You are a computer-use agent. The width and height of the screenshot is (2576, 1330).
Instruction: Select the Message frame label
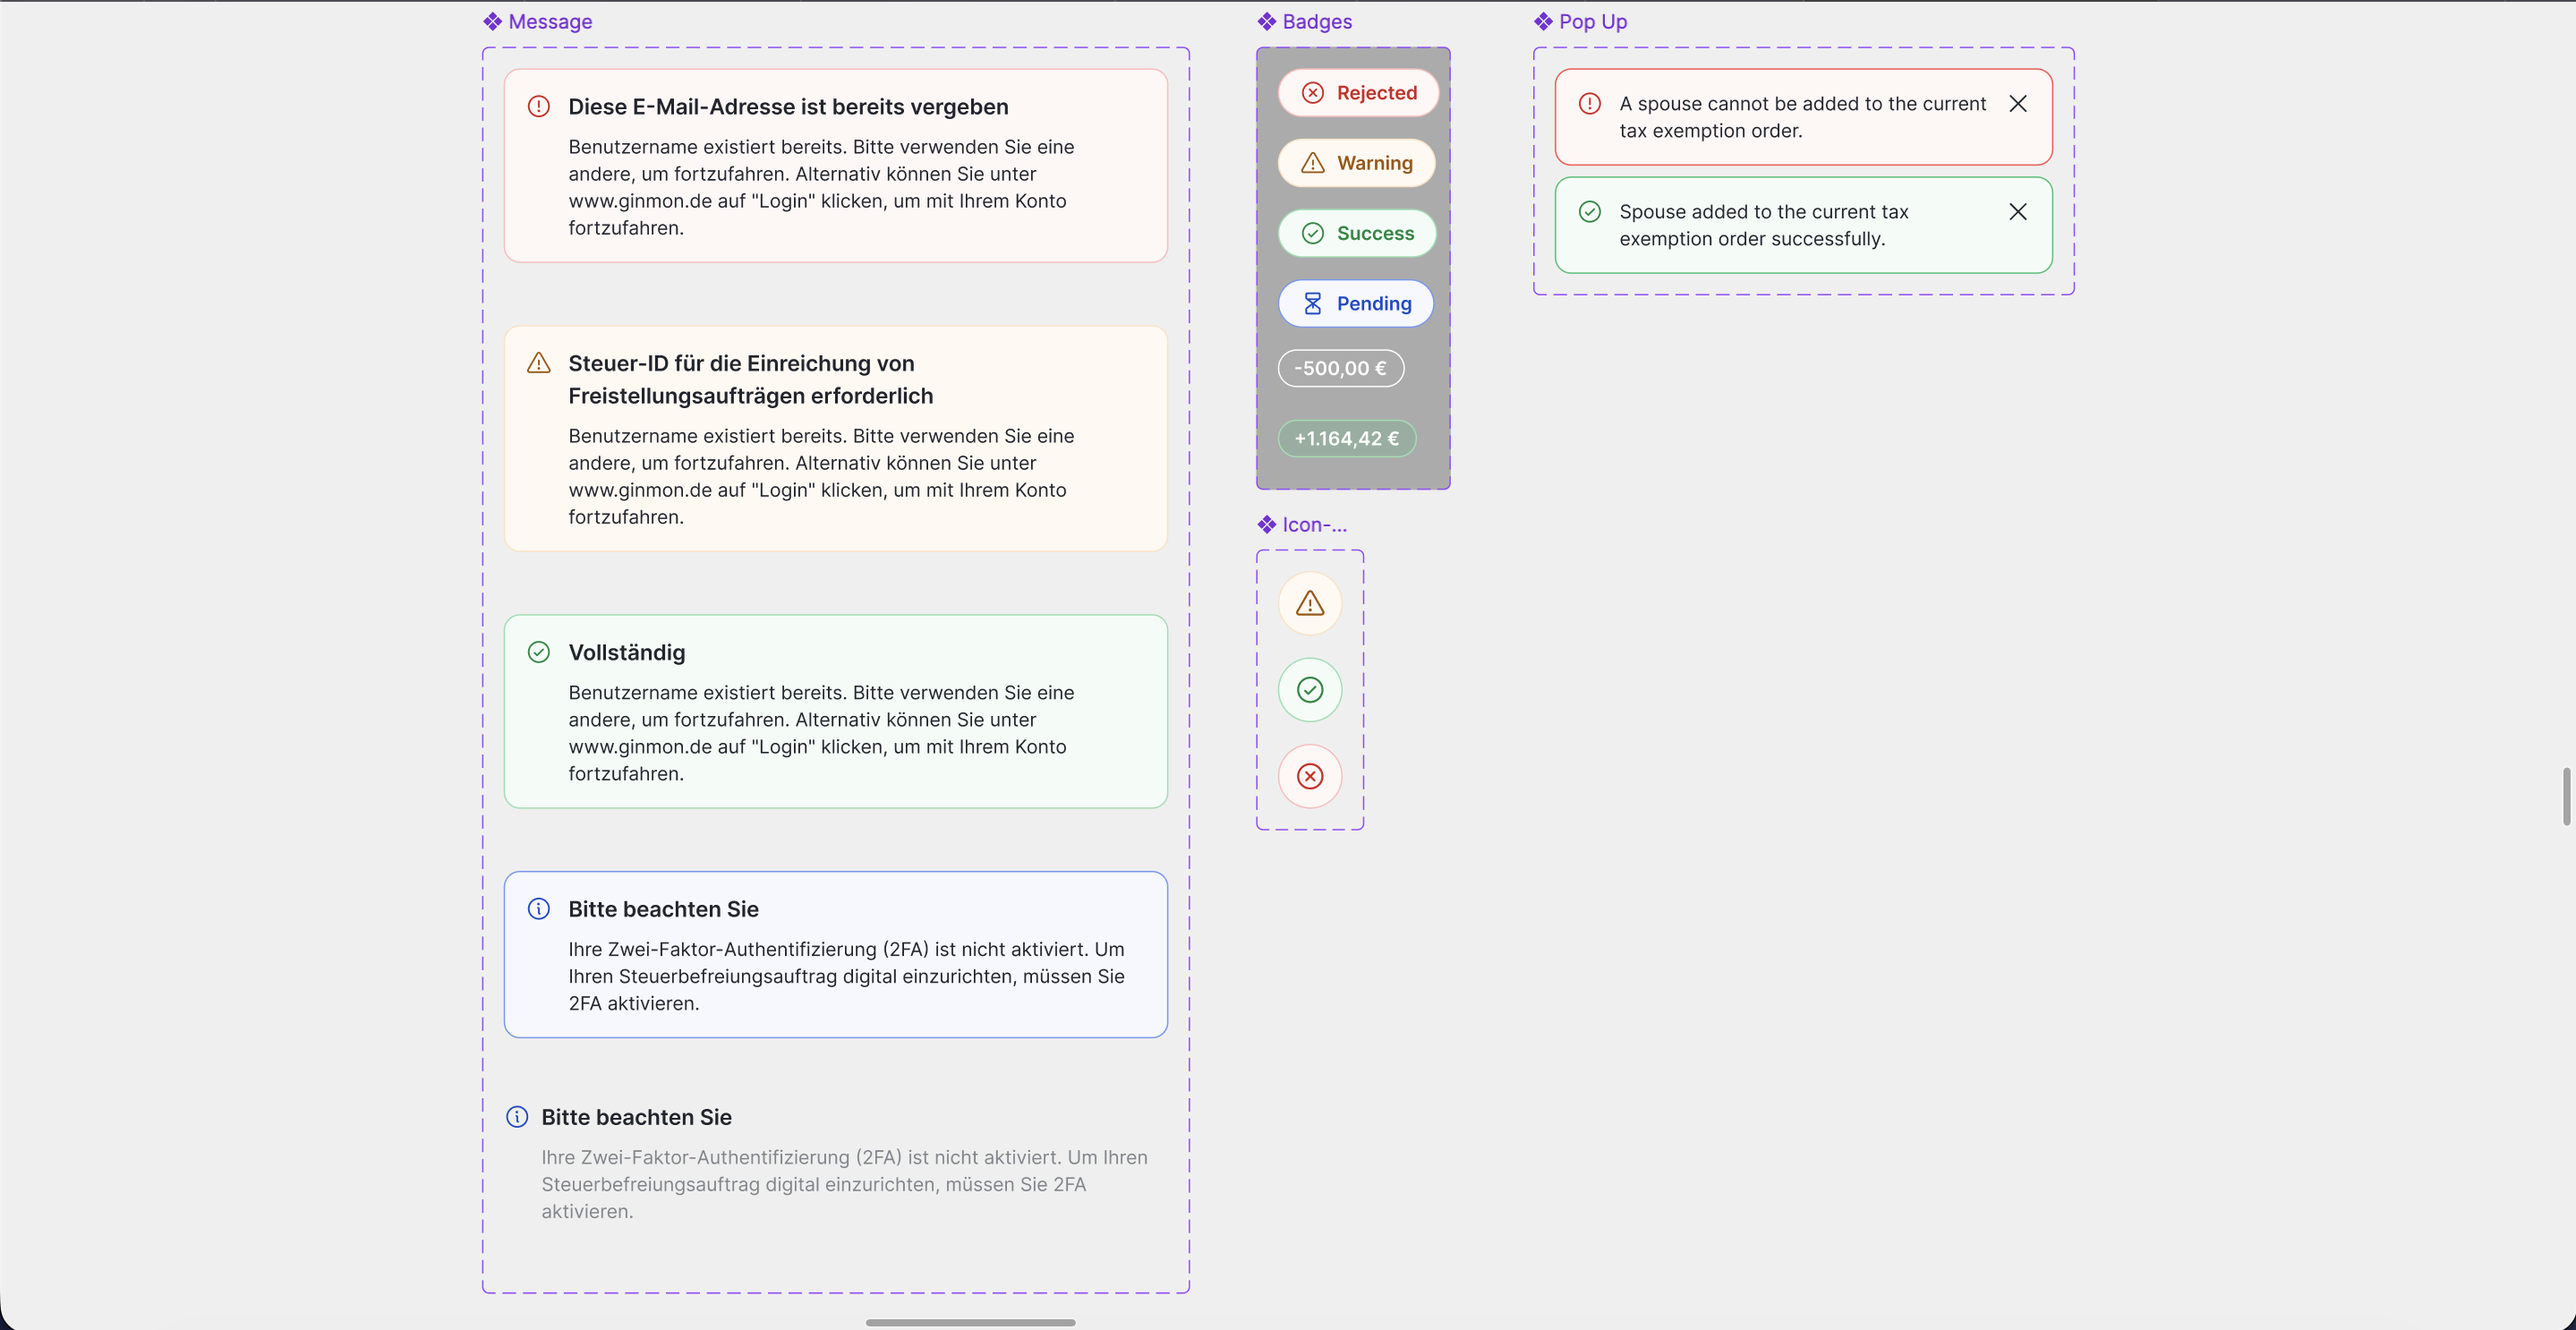(550, 21)
